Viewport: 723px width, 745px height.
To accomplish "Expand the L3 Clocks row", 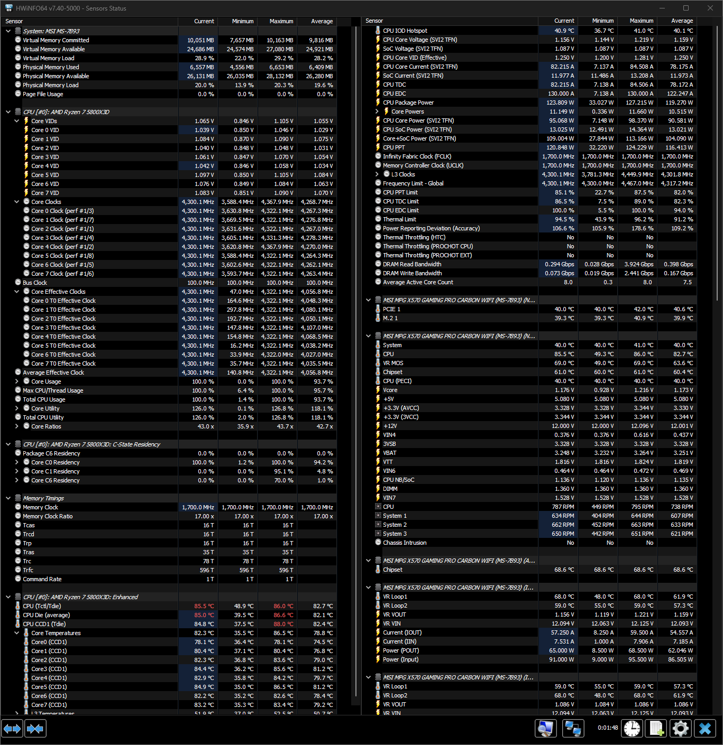I will pos(377,174).
